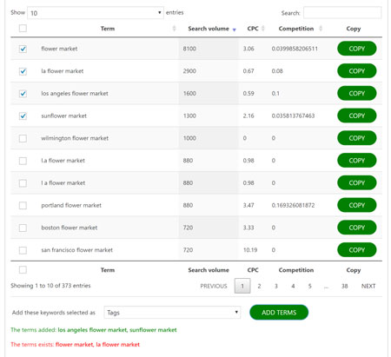391x357 pixels.
Task: Jump to page 38 of results
Action: (344, 286)
